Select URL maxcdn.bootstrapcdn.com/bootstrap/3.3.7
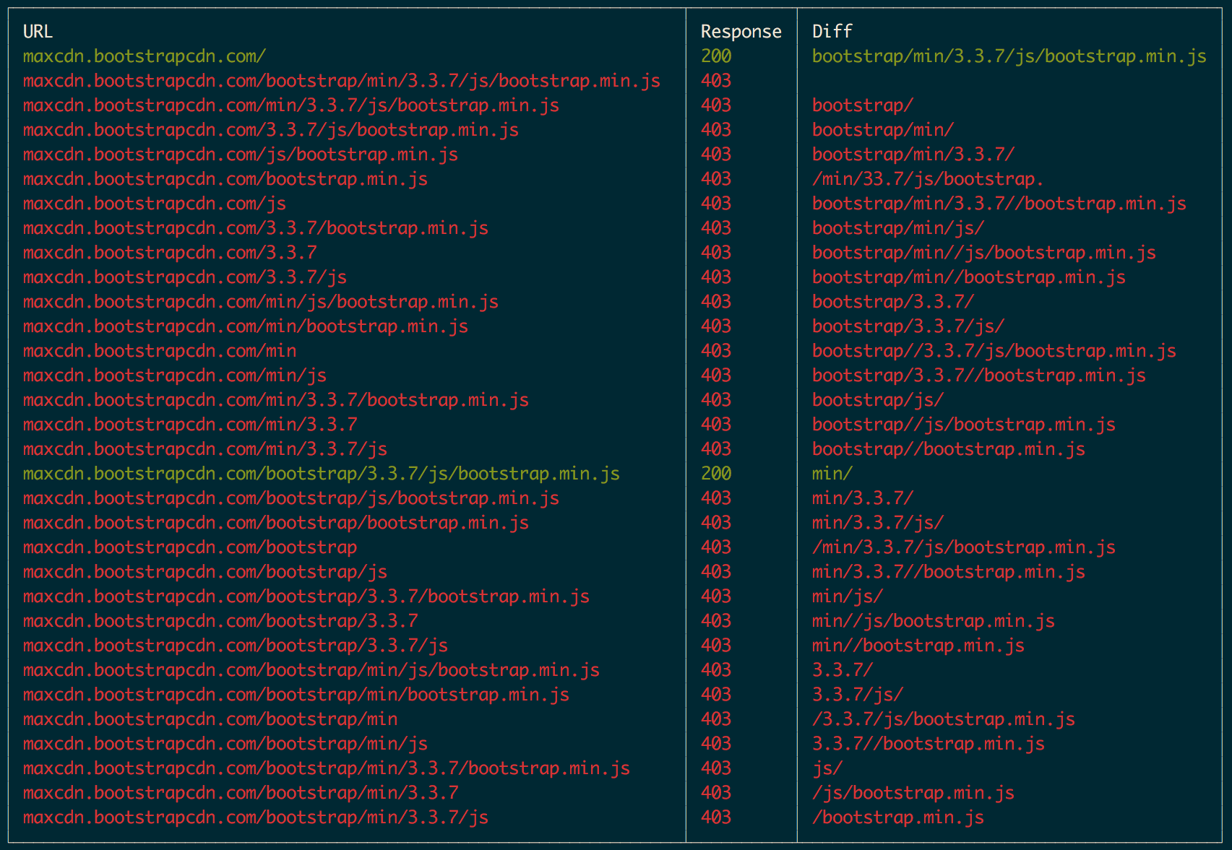 click(x=220, y=621)
